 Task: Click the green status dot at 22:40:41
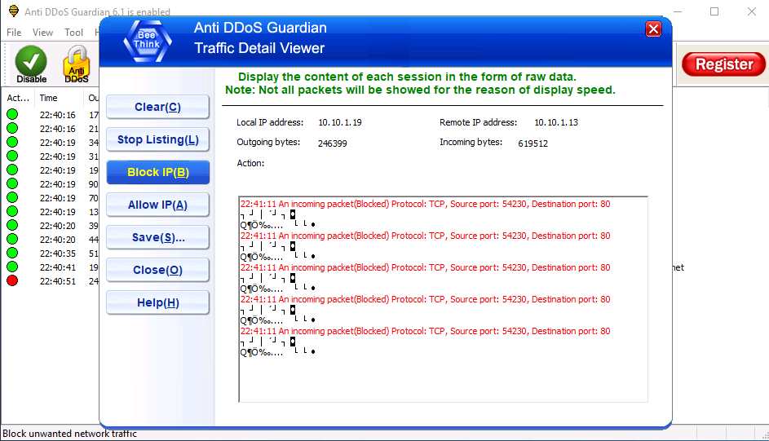pos(12,267)
